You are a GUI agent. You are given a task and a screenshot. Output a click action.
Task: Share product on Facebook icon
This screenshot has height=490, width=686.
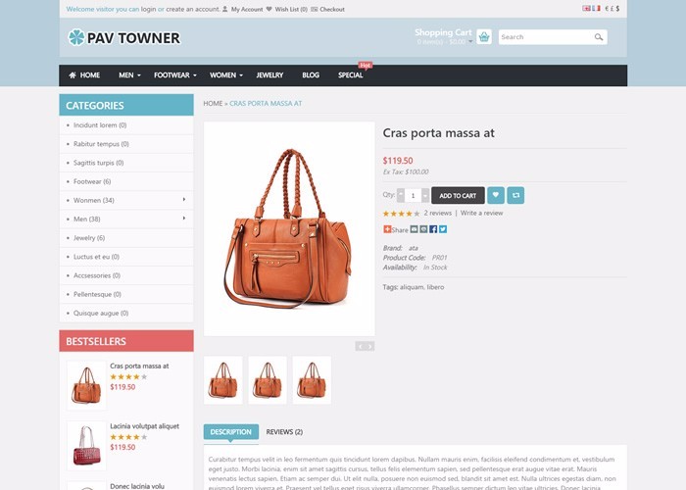pyautogui.click(x=433, y=229)
